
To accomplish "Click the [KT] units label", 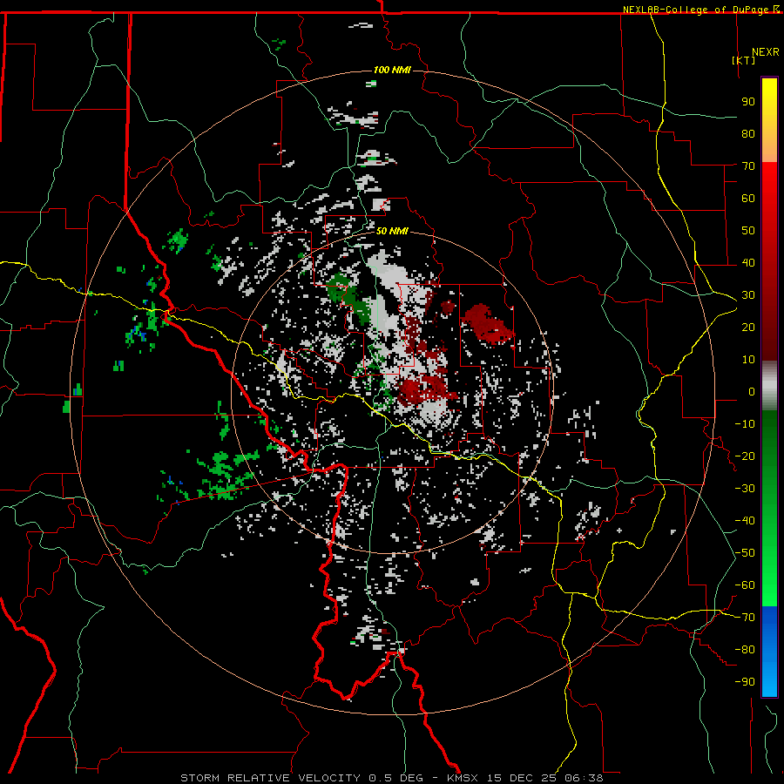I will point(744,60).
